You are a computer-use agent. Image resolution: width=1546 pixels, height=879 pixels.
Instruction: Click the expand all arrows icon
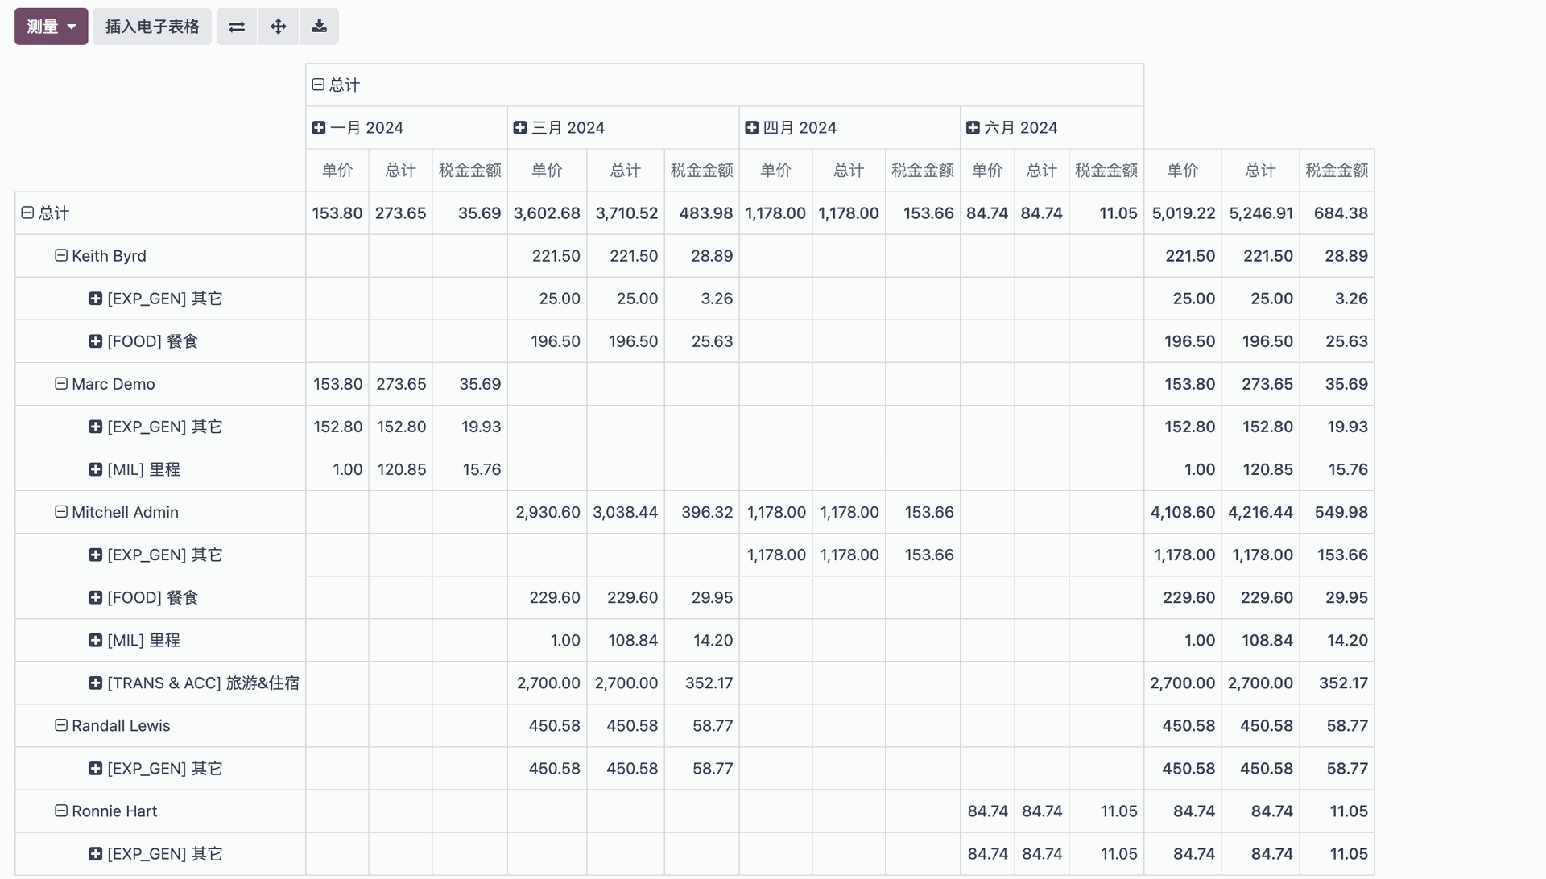pos(278,27)
